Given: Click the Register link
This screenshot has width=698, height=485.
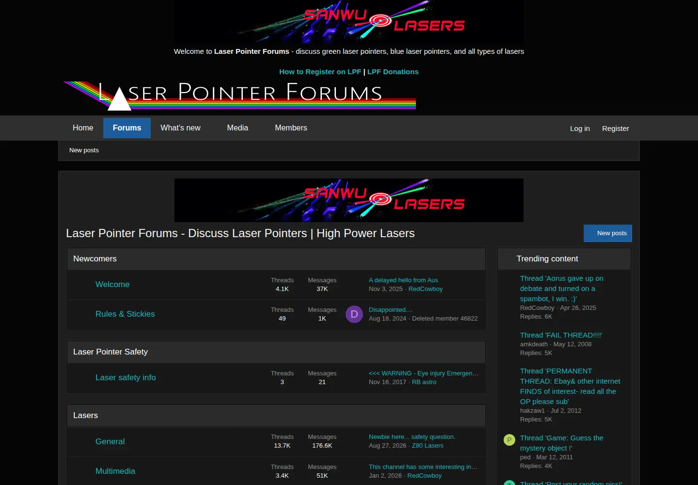Looking at the screenshot, I should tap(616, 129).
